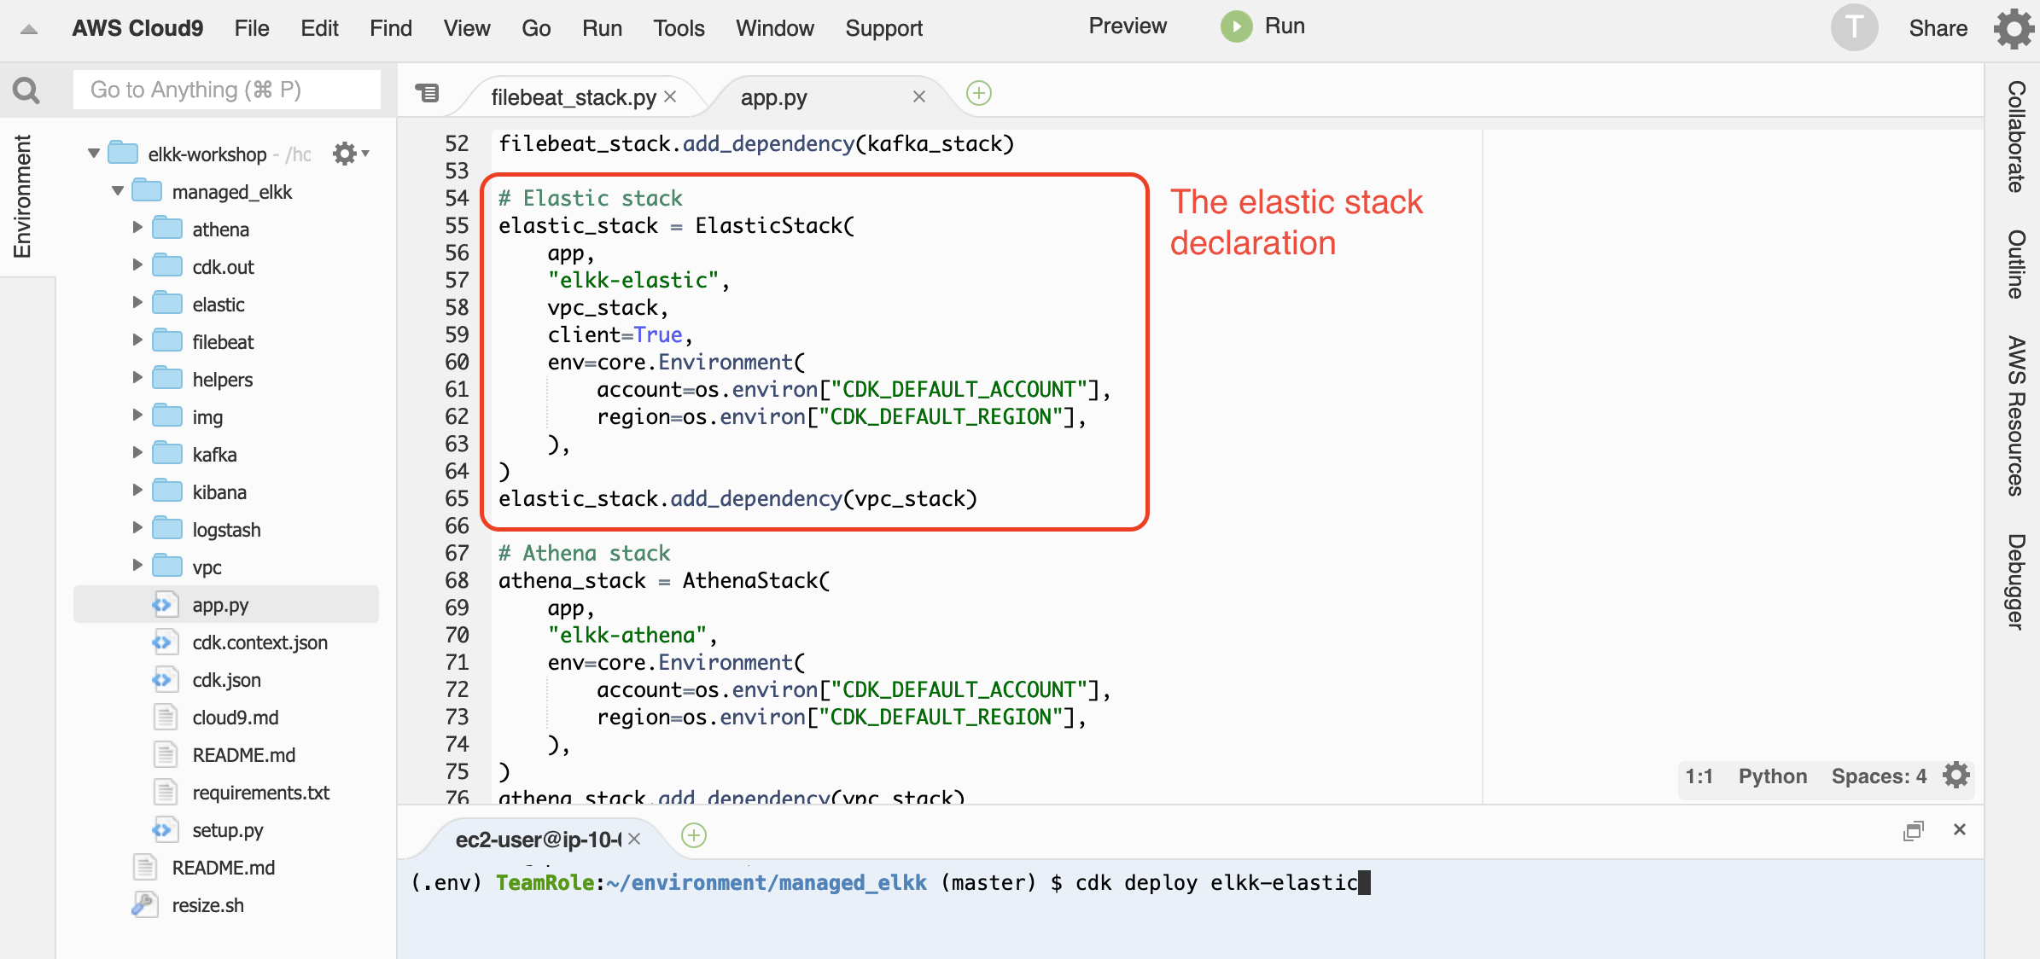
Task: Collapse the elkk-workshop root folder
Action: tap(94, 154)
